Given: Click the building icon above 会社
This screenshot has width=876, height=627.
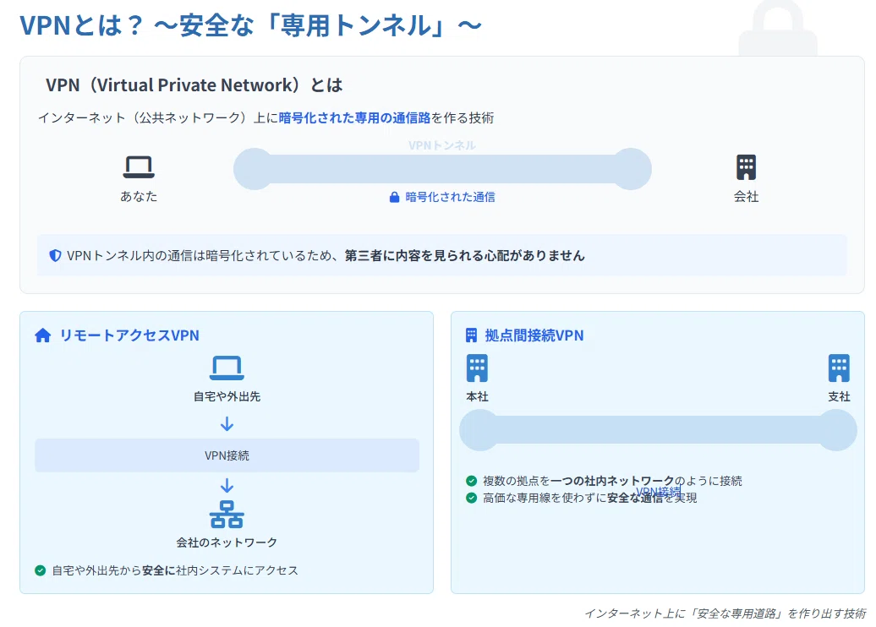Looking at the screenshot, I should point(746,167).
